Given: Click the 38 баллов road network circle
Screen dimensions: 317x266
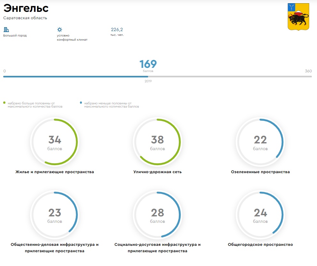Looking at the screenshot, I should 157,142.
